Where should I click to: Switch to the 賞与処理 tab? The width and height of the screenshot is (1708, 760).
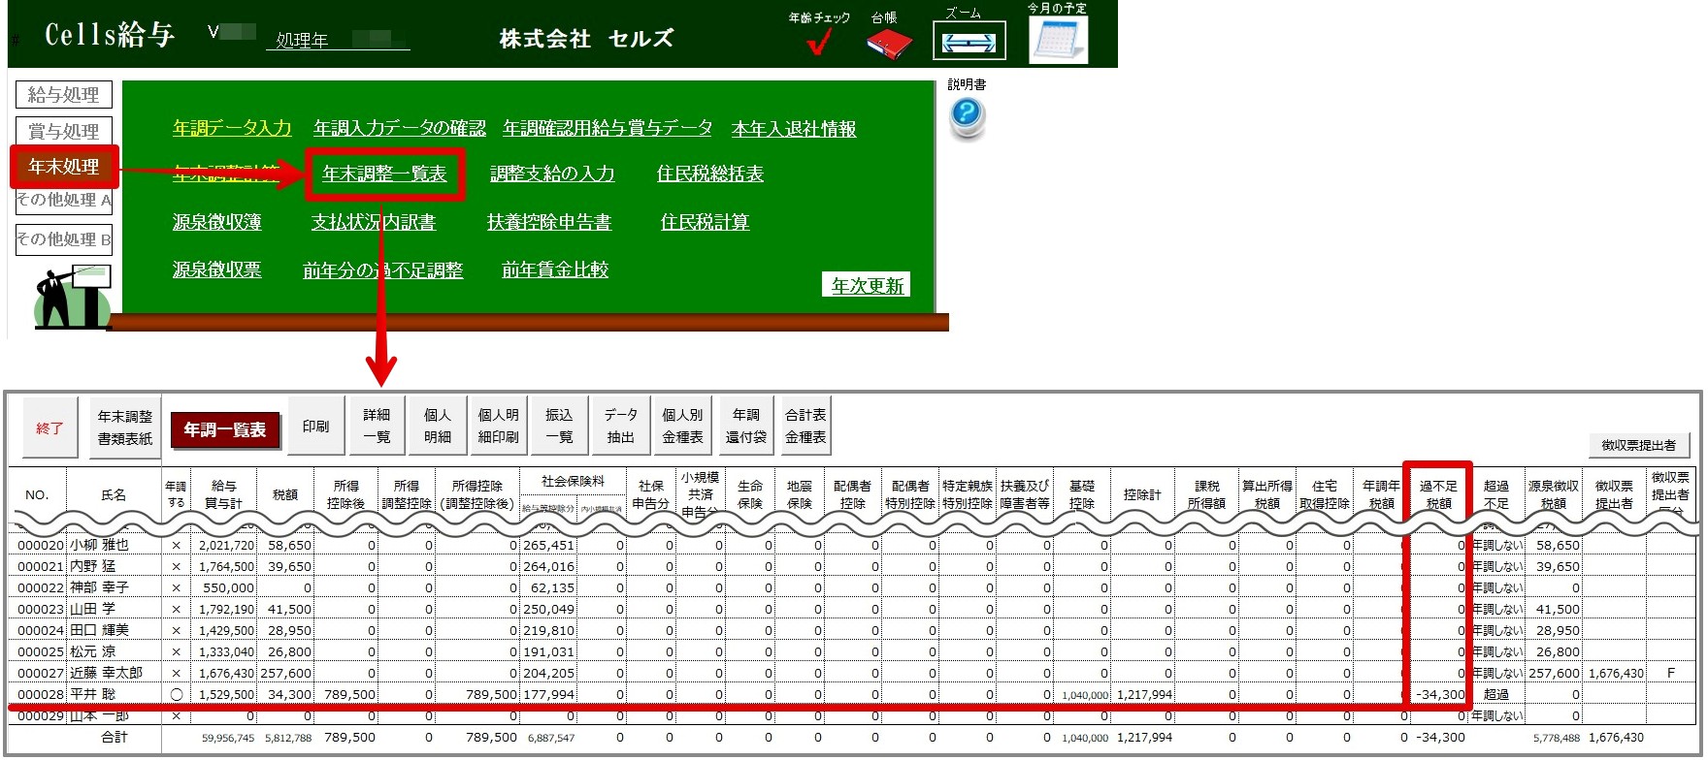(x=64, y=131)
